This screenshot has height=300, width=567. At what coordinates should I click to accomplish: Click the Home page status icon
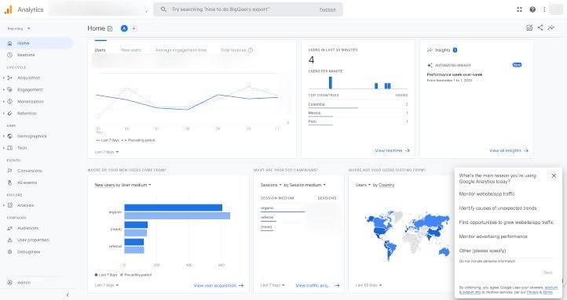[110, 28]
